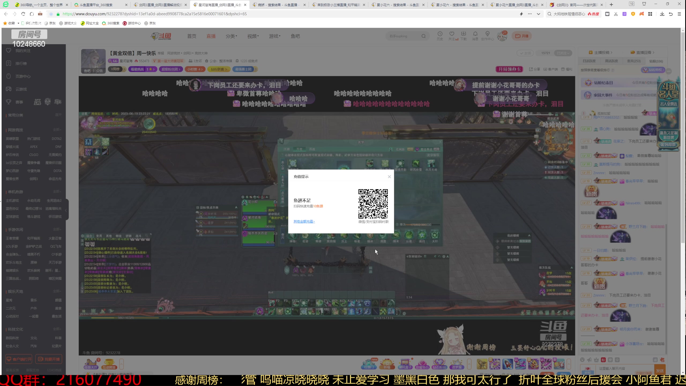Open the 祈福 activity icon
This screenshot has width=686, height=386.
[387, 364]
